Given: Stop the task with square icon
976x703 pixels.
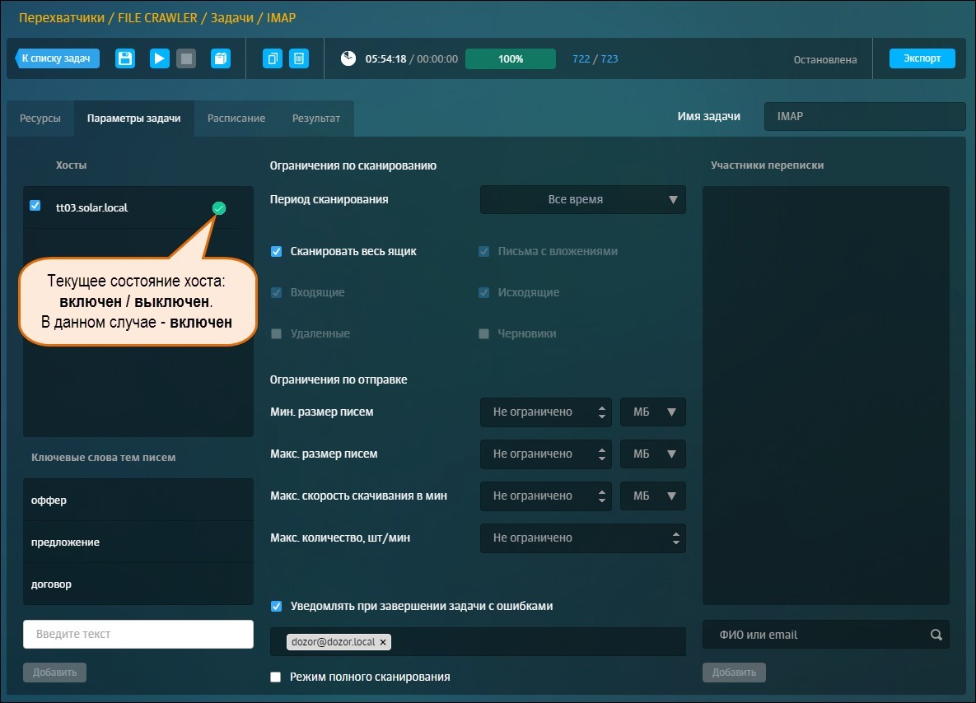Looking at the screenshot, I should [186, 58].
